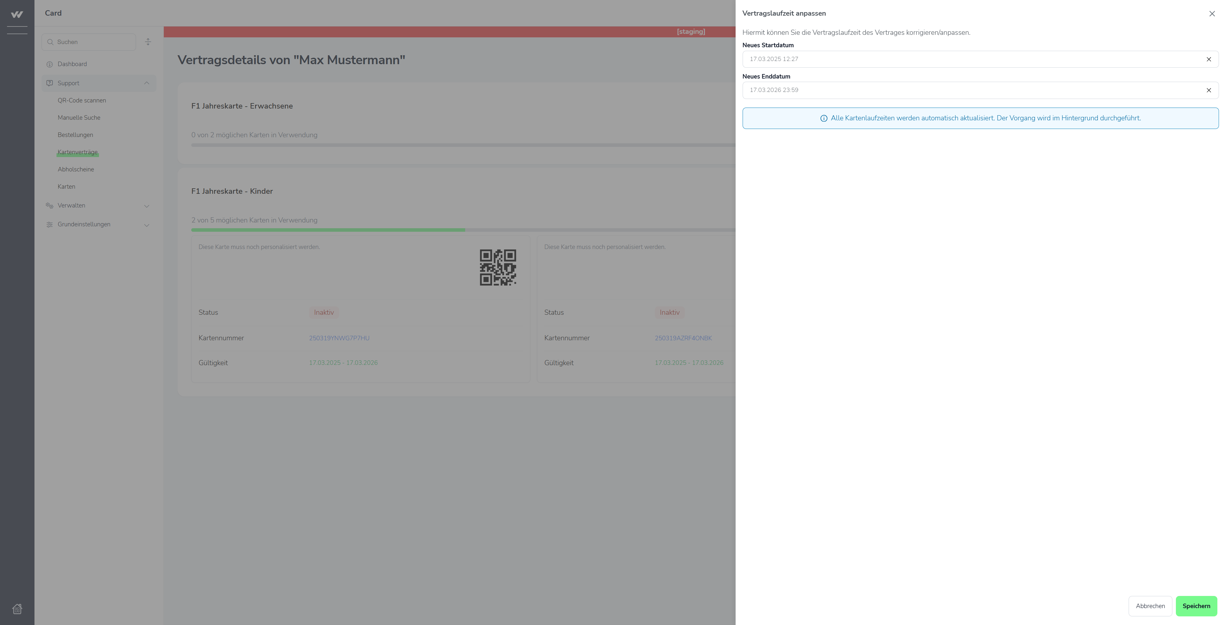Screen dimensions: 1226x625
Task: Open Abholscheine in the sidebar
Action: pos(76,169)
